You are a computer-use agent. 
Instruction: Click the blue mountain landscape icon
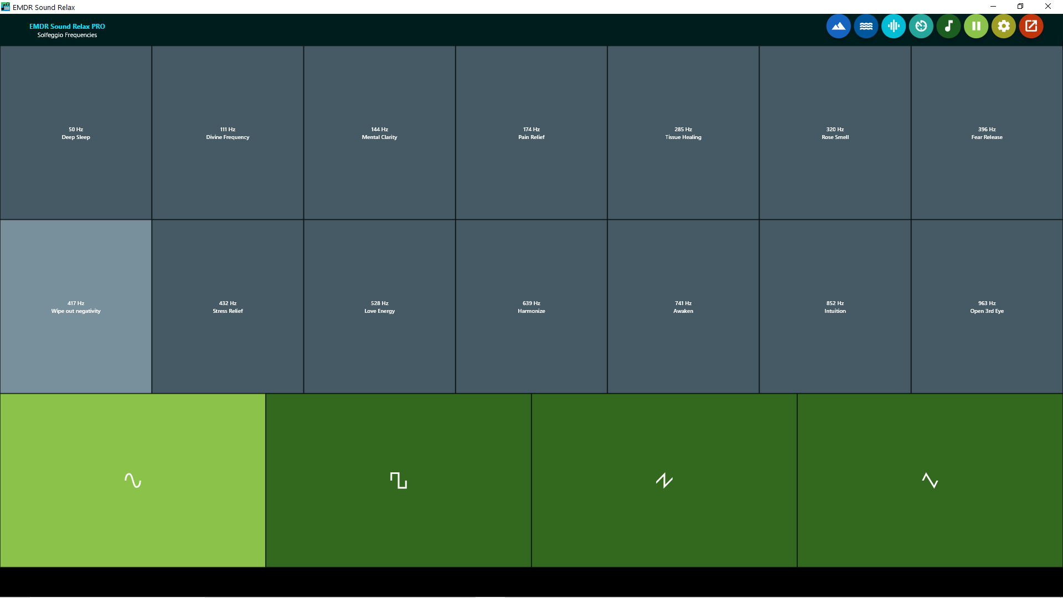click(x=838, y=26)
